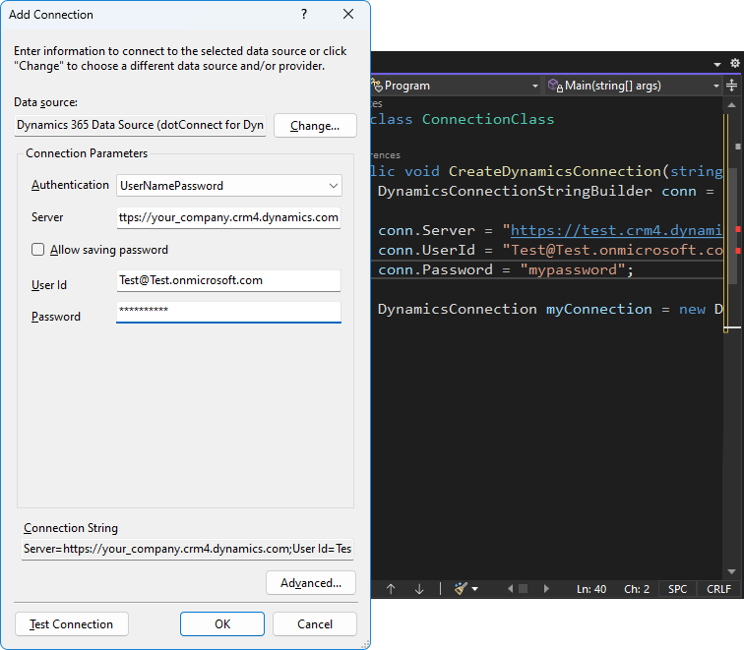Click the settings gear icon above the editor

point(734,63)
